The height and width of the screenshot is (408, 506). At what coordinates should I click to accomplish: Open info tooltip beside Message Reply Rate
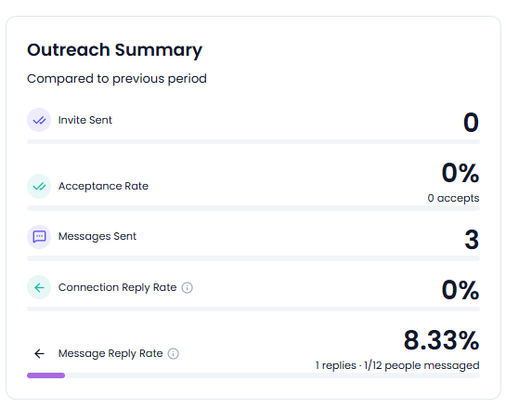tap(174, 353)
